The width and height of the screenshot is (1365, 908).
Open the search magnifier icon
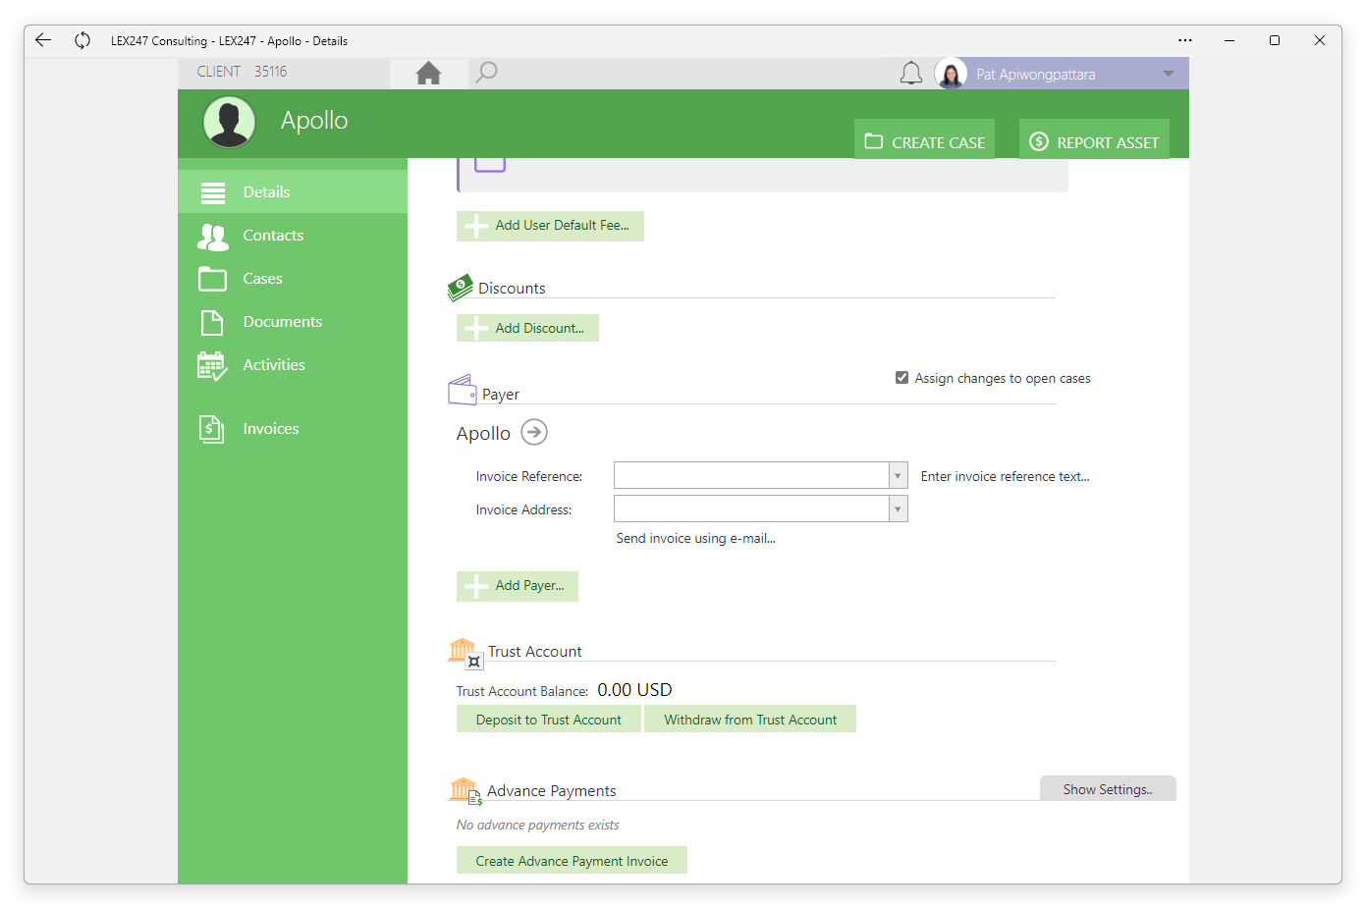(x=486, y=73)
